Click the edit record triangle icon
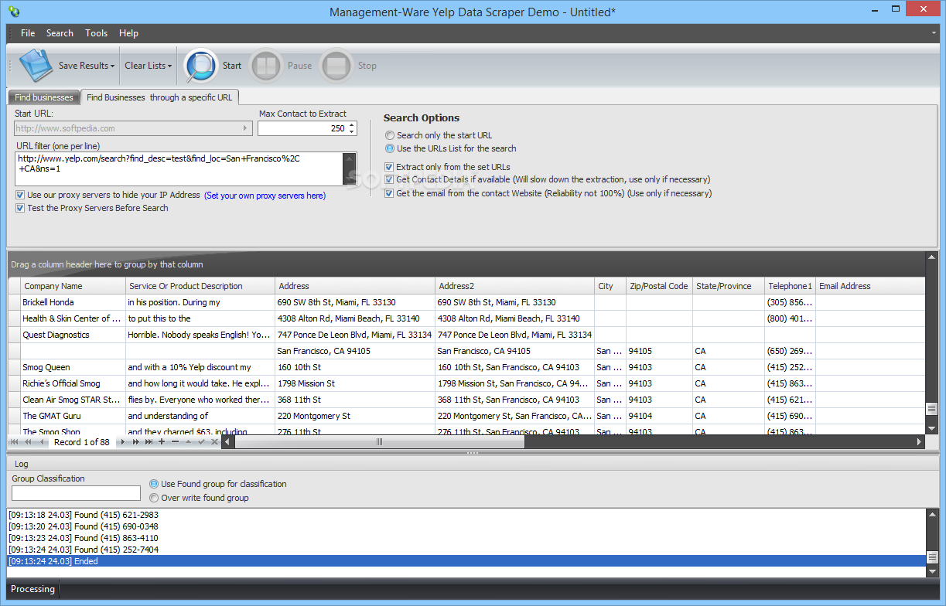Screen dimensions: 946x606 (188, 442)
